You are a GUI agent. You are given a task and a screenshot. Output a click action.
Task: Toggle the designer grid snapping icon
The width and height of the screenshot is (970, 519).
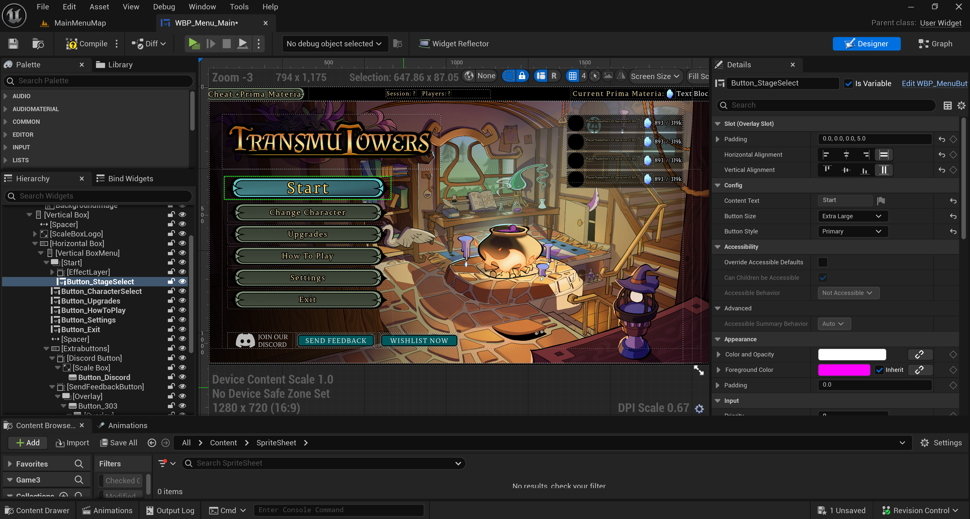click(x=572, y=76)
